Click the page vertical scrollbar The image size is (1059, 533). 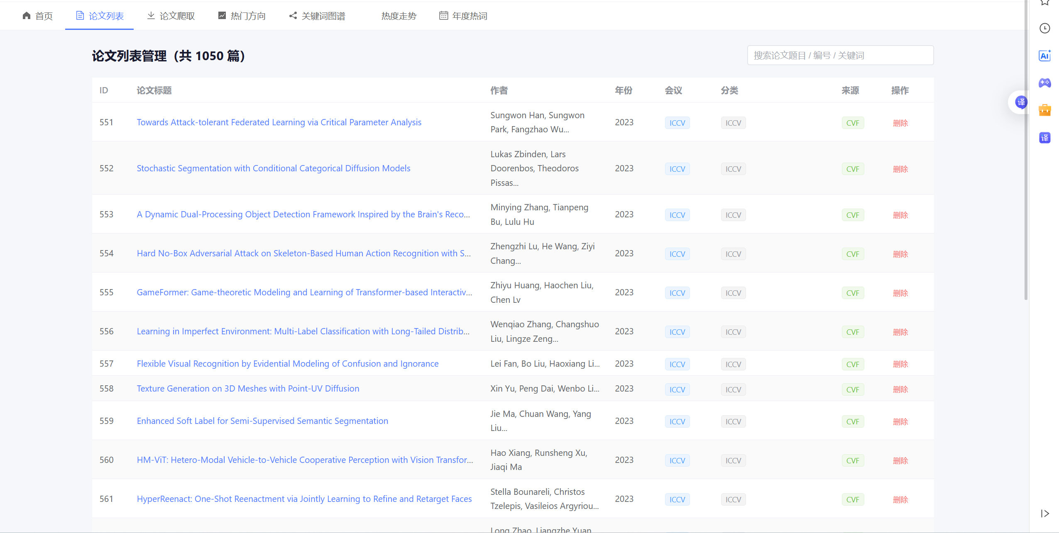pos(1026,149)
